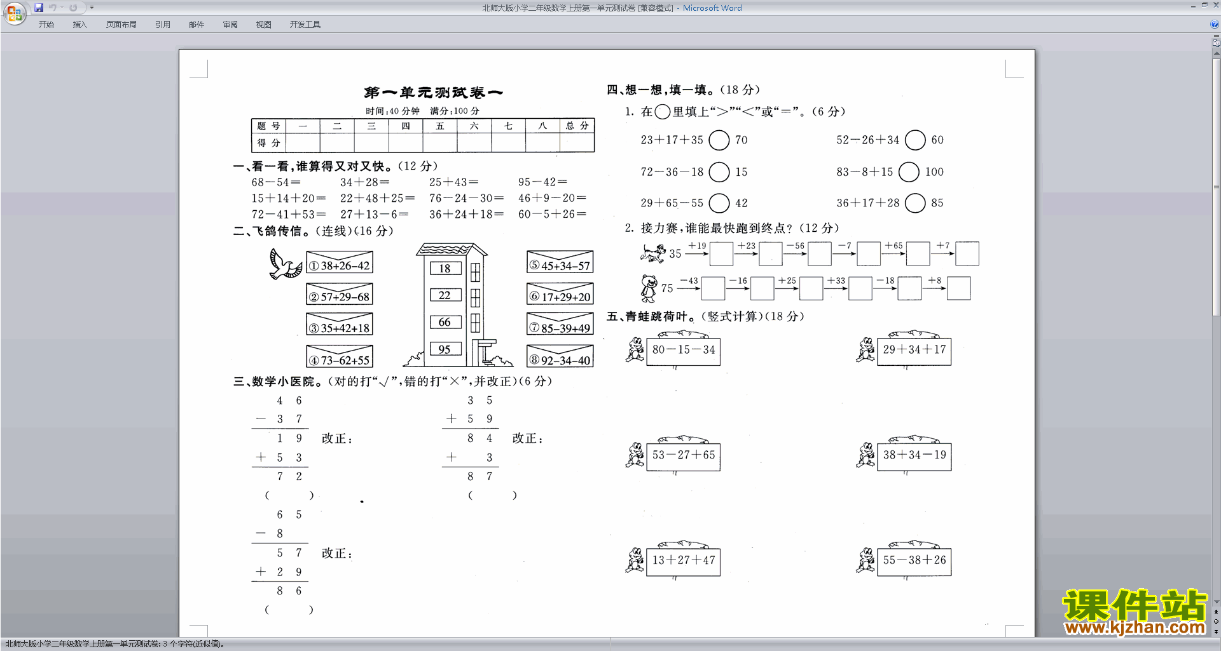
Task: Click the Save icon in quick access toolbar
Action: 39,8
